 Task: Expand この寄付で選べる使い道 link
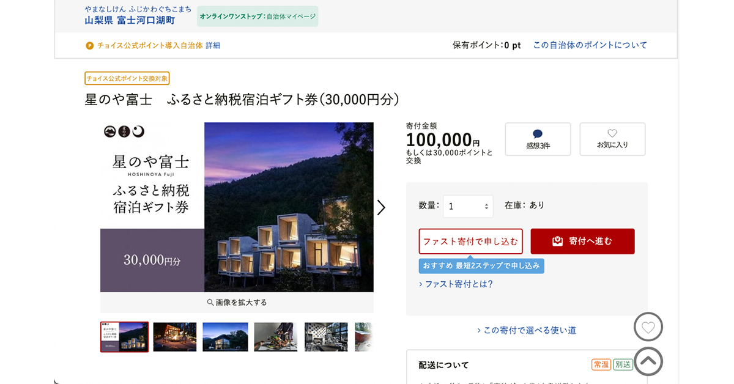click(527, 330)
